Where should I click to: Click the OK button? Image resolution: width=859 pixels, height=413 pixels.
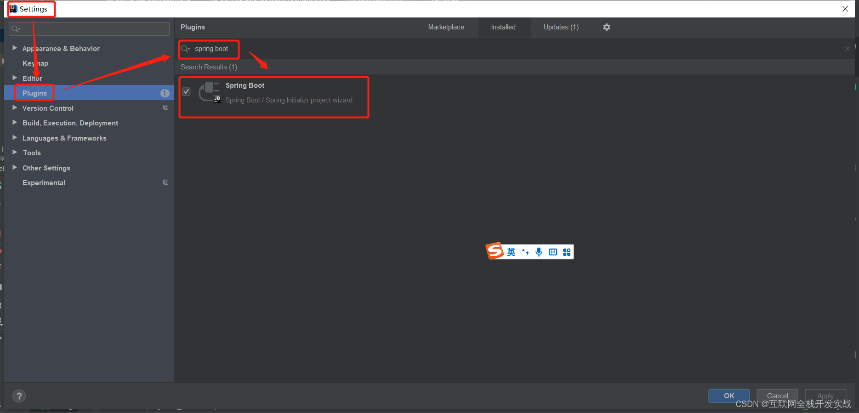pos(729,396)
